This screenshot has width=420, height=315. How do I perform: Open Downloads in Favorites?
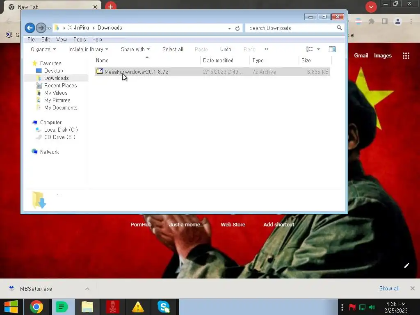pyautogui.click(x=56, y=78)
